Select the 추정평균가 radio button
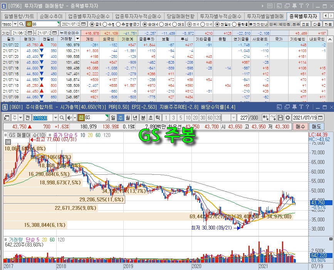The width and height of the screenshot is (334, 270). (x=118, y=24)
